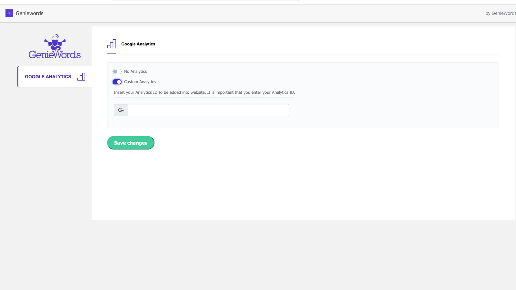Image resolution: width=516 pixels, height=290 pixels.
Task: Click the Custom Analytics label
Action: [x=140, y=82]
